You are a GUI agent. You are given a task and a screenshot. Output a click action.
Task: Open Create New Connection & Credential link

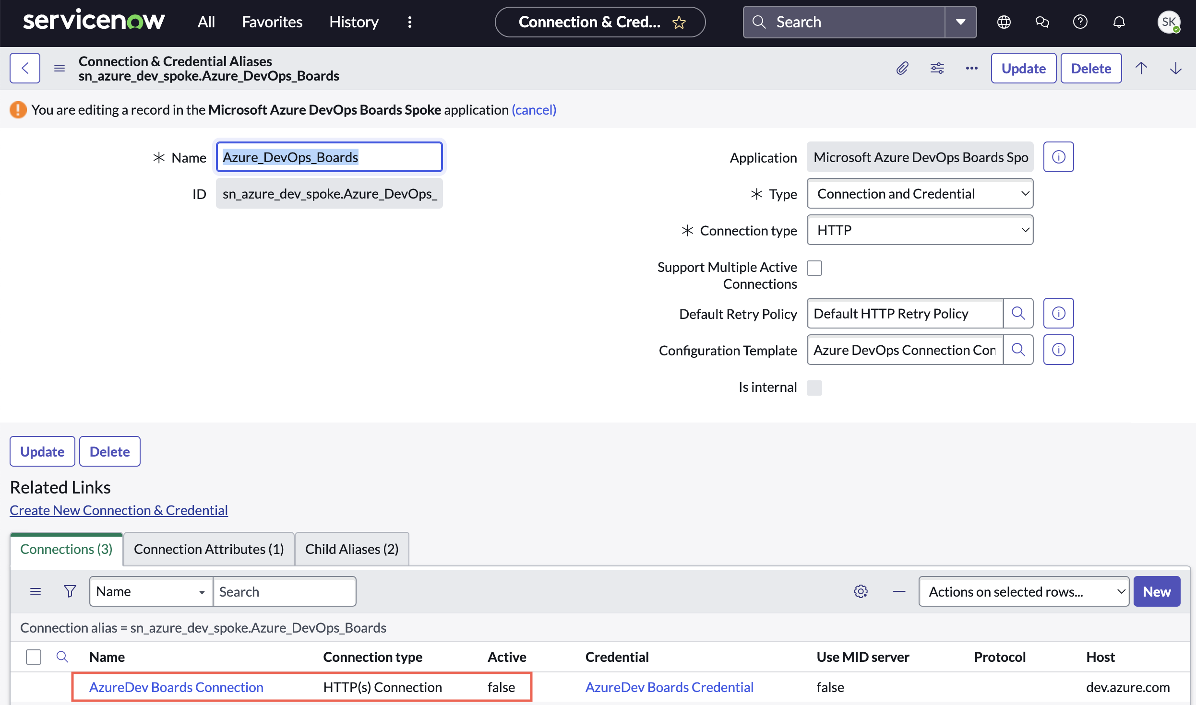pos(119,510)
